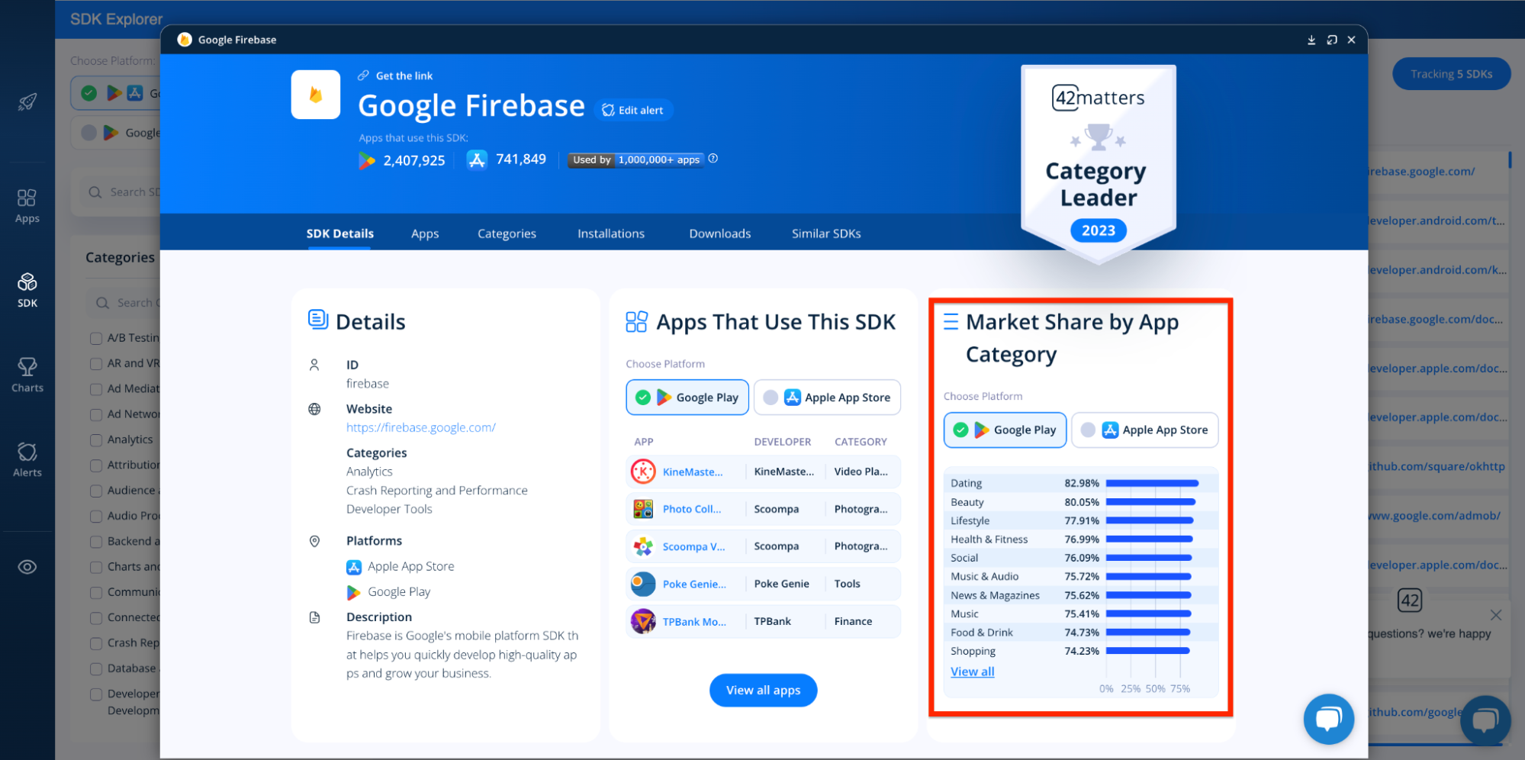Download the Google Firebase SDK report
The width and height of the screenshot is (1525, 760).
(x=1311, y=40)
